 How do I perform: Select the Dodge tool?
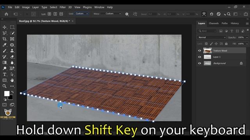pos(4,68)
